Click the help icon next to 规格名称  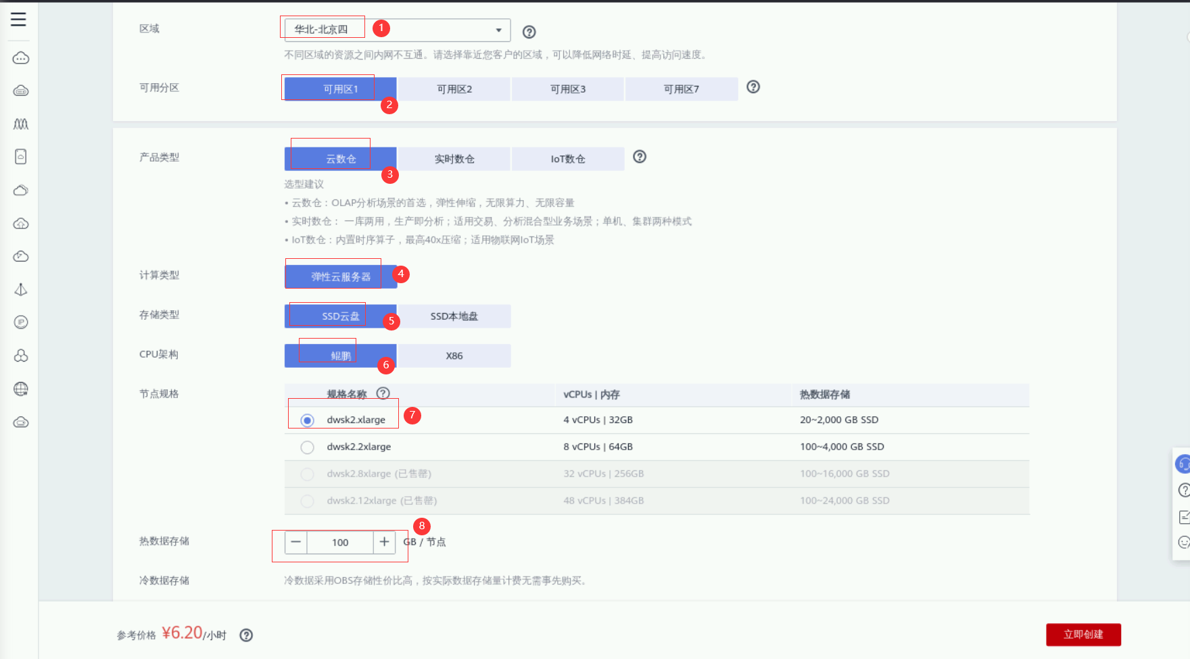pyautogui.click(x=383, y=393)
